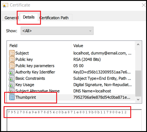Screen dimensions: 147x132
Task: Click full thumbprint text in details box
Action: (x=67, y=112)
